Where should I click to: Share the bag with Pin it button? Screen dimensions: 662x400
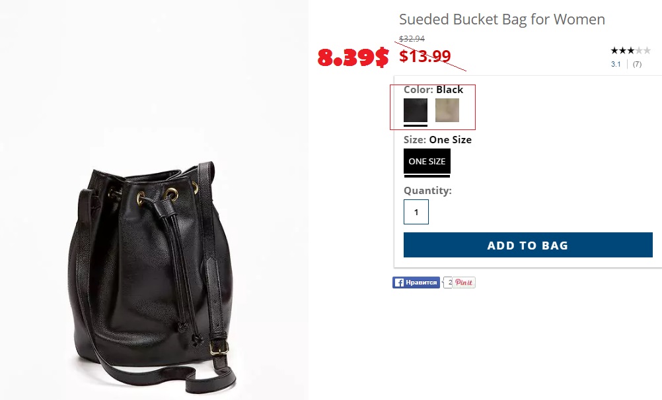click(x=464, y=283)
